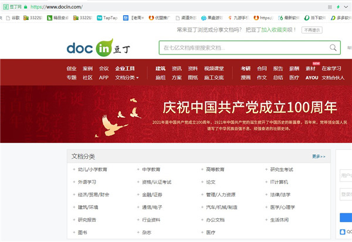Open the 管理/人力资源 category link

click(221, 195)
